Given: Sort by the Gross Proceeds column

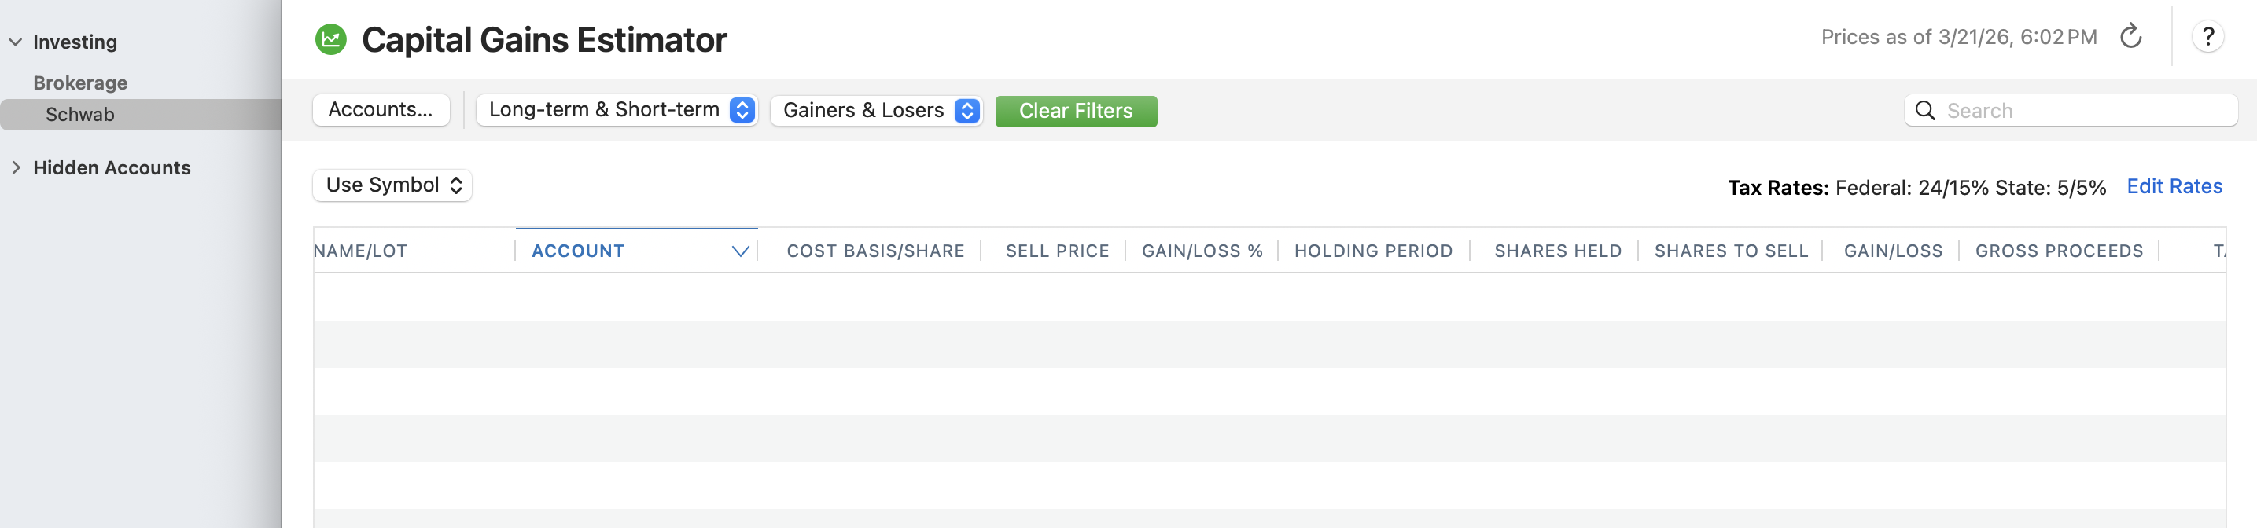Looking at the screenshot, I should pos(2058,251).
